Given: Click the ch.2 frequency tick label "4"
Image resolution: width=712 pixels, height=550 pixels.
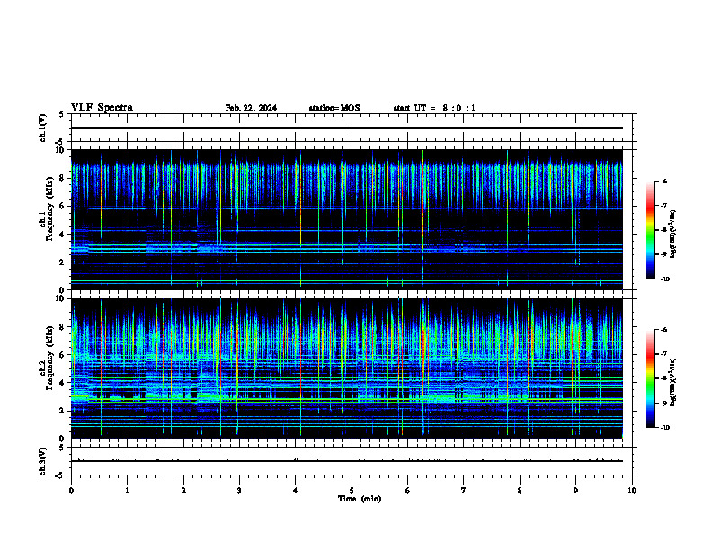Looking at the screenshot, I should (x=63, y=383).
